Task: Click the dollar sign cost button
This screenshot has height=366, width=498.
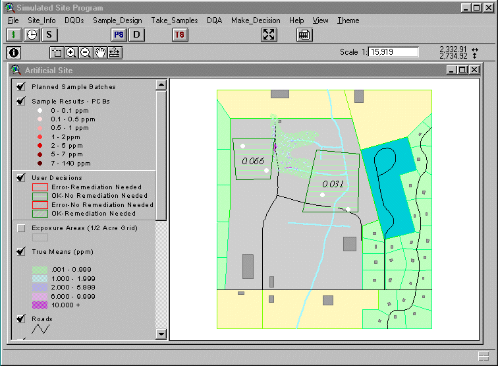Action: click(14, 35)
